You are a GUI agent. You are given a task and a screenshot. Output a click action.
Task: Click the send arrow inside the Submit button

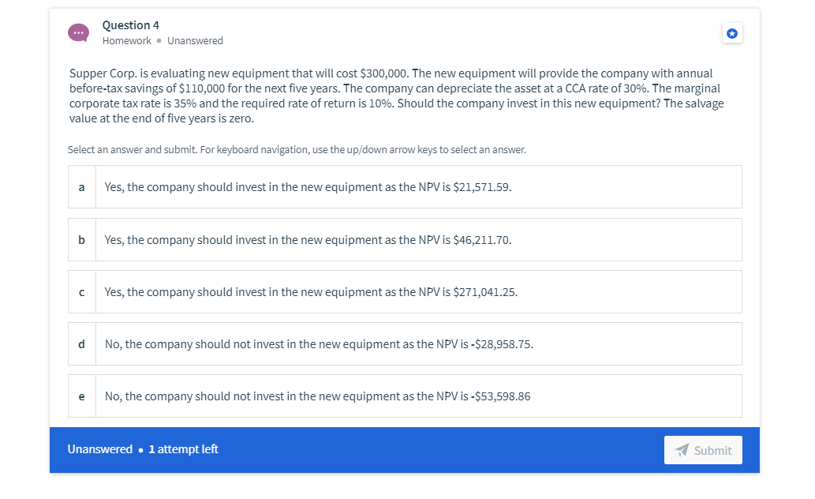(x=683, y=450)
